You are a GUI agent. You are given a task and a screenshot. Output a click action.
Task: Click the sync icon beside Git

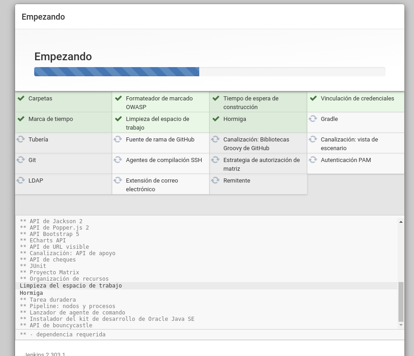[21, 160]
